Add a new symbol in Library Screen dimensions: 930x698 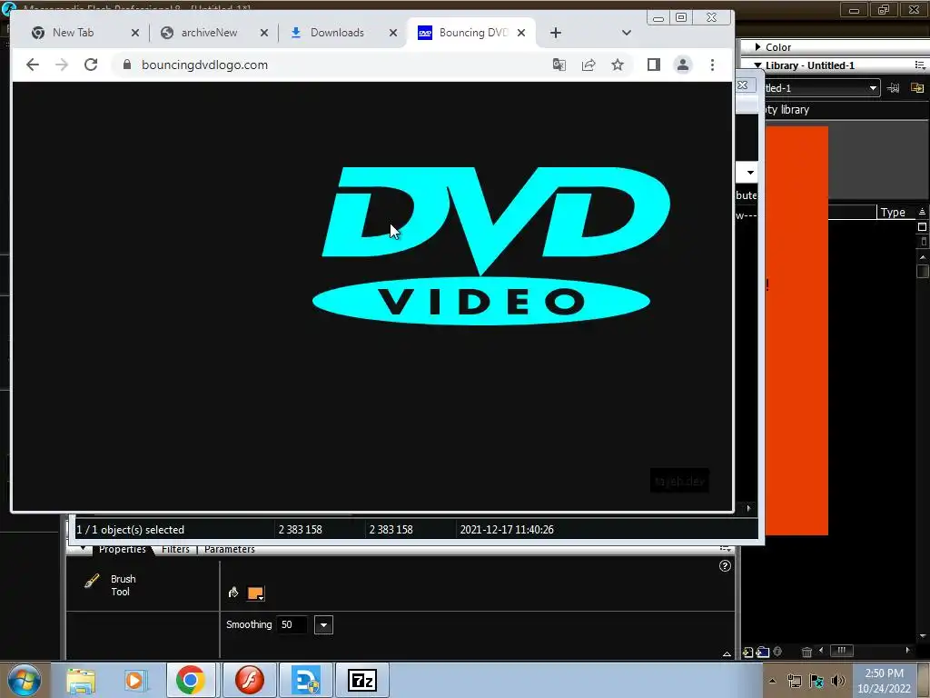[x=747, y=653]
